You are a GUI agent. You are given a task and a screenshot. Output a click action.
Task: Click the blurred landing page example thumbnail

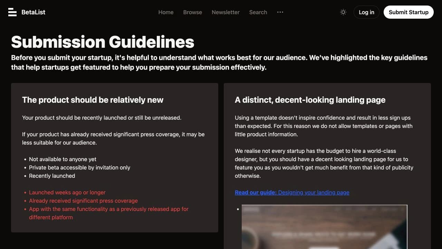tap(325, 227)
